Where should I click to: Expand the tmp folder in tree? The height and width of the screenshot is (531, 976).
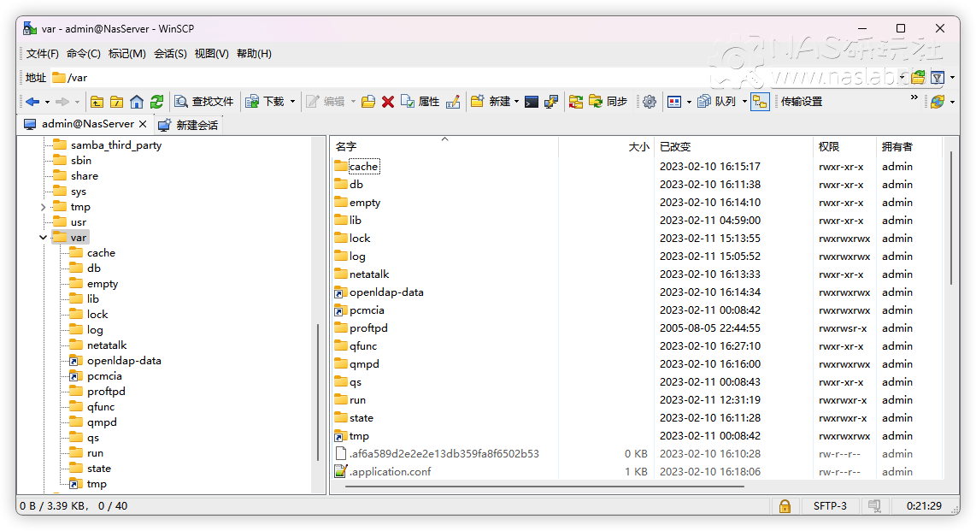coord(43,207)
